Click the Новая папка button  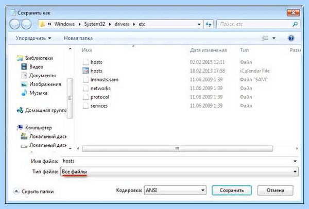coord(78,38)
